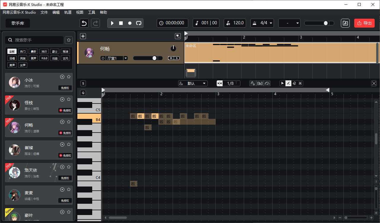Click the Undo arrow button
Screen dimensions: 380x223
pos(84,23)
